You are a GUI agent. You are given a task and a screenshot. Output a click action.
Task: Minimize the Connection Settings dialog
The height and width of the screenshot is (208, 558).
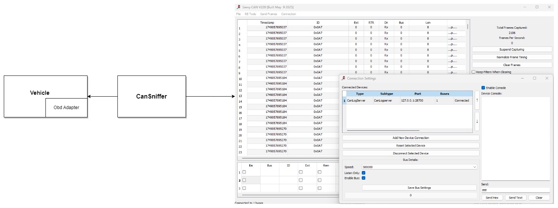click(522, 78)
